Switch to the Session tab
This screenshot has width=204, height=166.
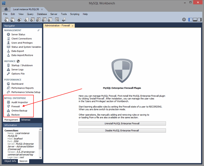(x=23, y=161)
